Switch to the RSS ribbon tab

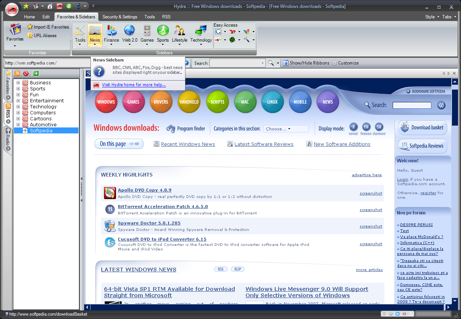(166, 17)
